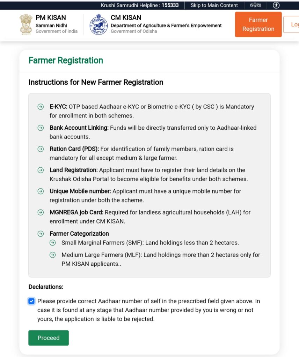Viewport: 299px width, 357px height.
Task: Follow the Skip to Main Content link
Action: click(x=214, y=5)
